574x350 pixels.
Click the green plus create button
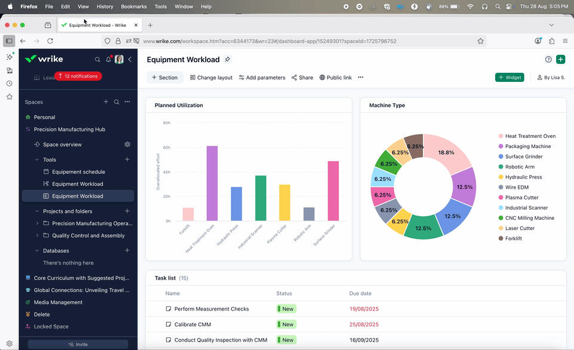560,60
